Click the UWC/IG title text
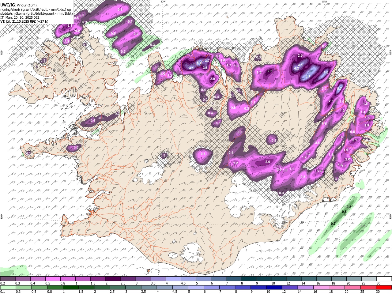Screen dimensions: 392x294 7,5
